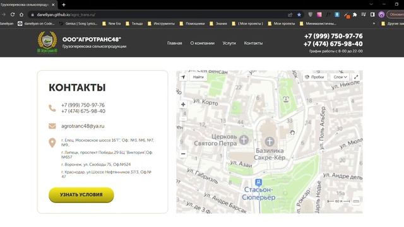
Task: Click the Sacré-Cœur basilica cross marker
Action: [270, 141]
